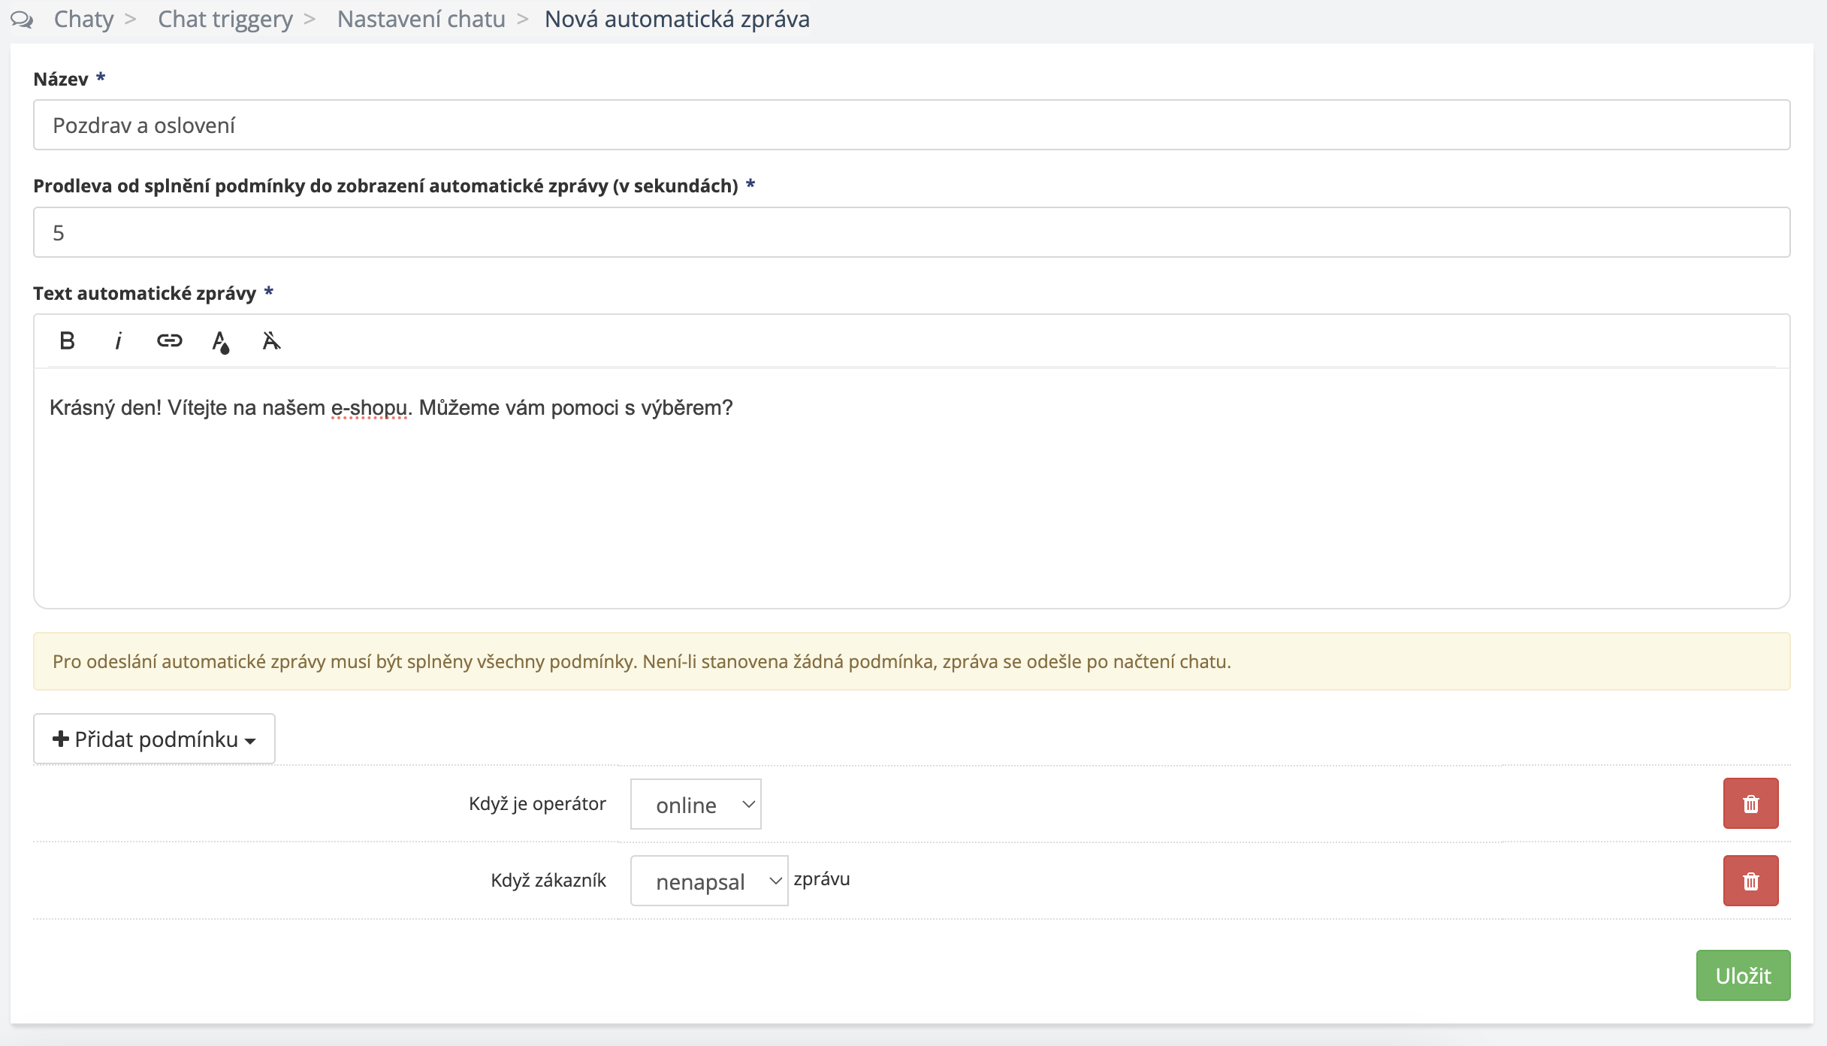Open the operator status 'online' dropdown
Image resolution: width=1827 pixels, height=1046 pixels.
pos(696,805)
